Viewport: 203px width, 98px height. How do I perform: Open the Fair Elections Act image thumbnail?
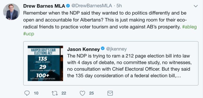tap(45, 63)
